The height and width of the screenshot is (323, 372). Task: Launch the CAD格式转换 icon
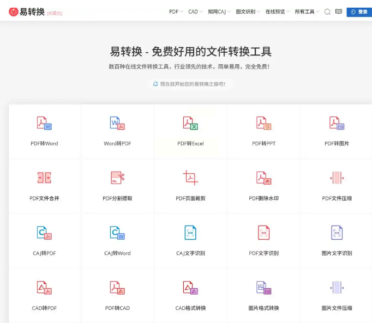pyautogui.click(x=190, y=288)
